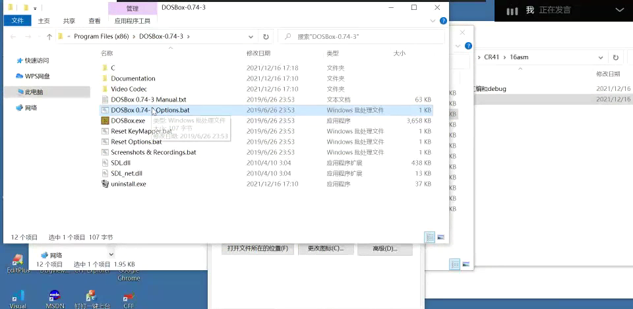
Task: Sort back window by 修改日期 header
Action: click(608, 74)
